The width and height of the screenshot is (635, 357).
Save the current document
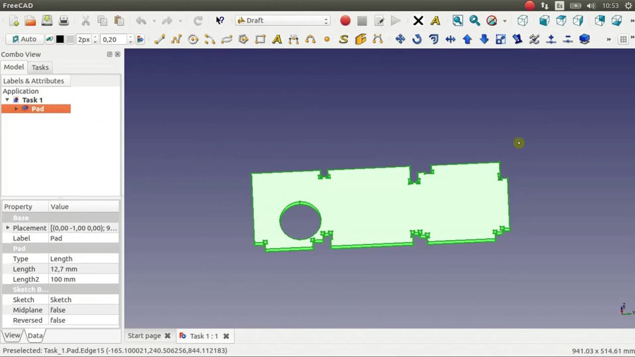pyautogui.click(x=47, y=20)
